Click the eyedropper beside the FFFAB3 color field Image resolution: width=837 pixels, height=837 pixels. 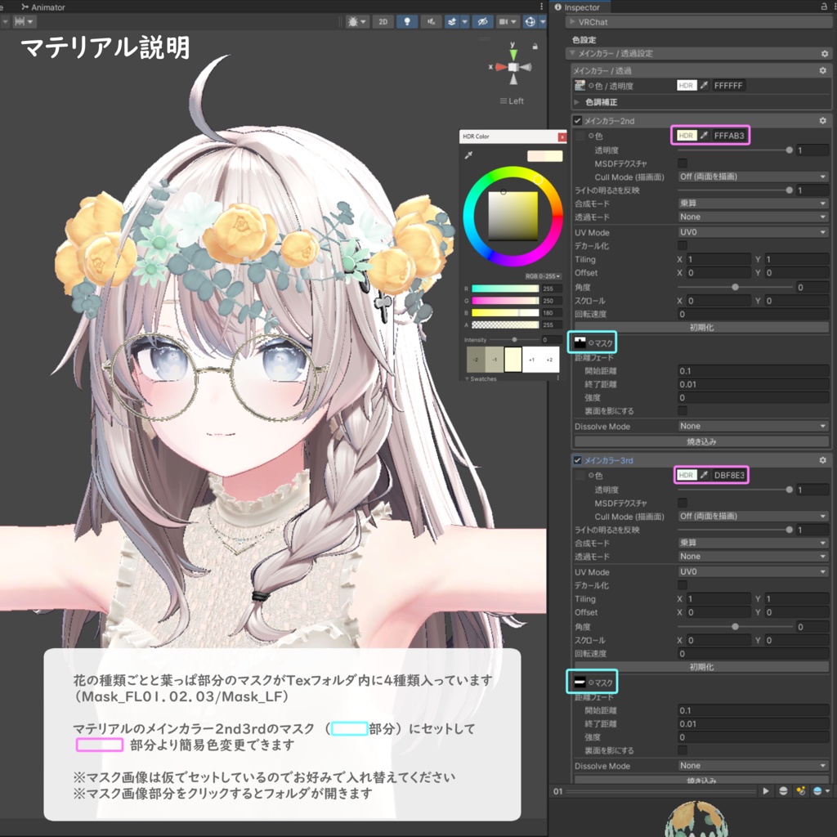(704, 135)
